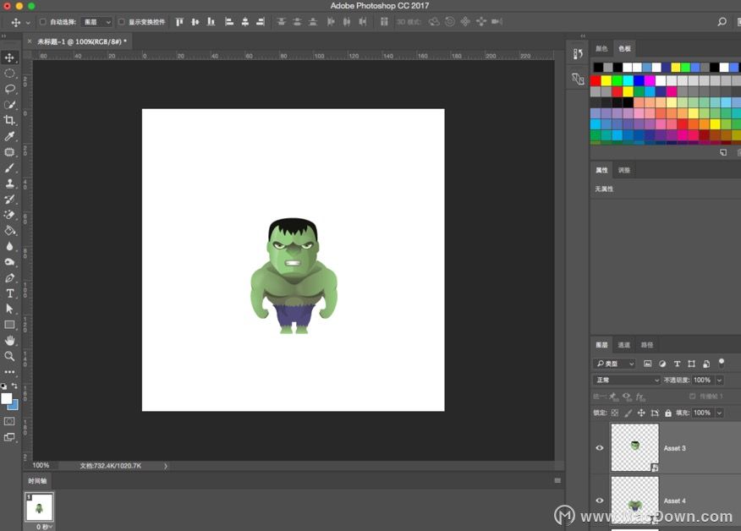Image resolution: width=741 pixels, height=531 pixels.
Task: Switch to the Channels panel tab
Action: [623, 345]
